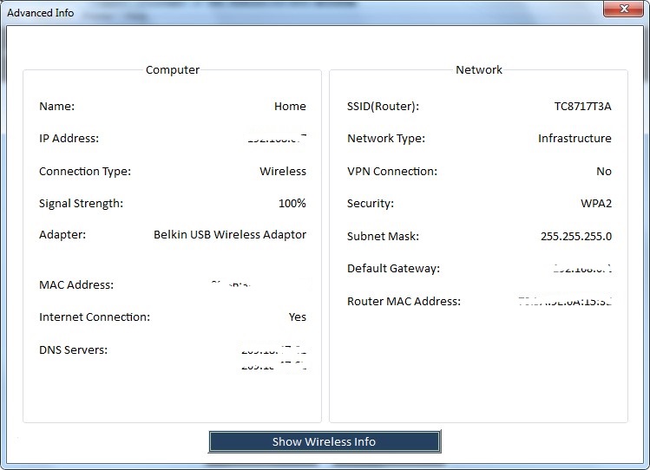650x470 pixels.
Task: Select the 'WPA2' security value
Action: pos(596,203)
